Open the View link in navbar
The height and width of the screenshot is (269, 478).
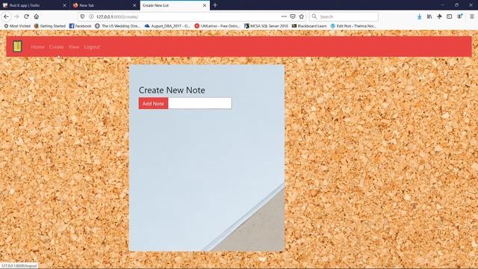[x=74, y=47]
